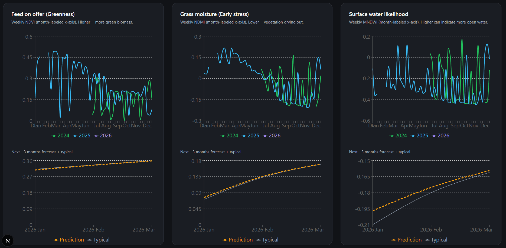Hide Typical line in Grass moisture forecast
This screenshot has height=248, width=506.
point(267,240)
